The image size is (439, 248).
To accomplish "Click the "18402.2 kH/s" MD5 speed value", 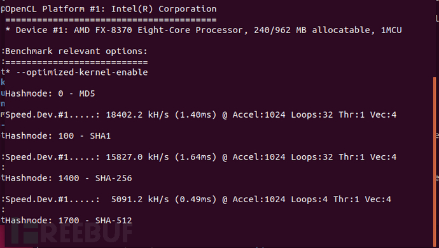I will point(137,114).
